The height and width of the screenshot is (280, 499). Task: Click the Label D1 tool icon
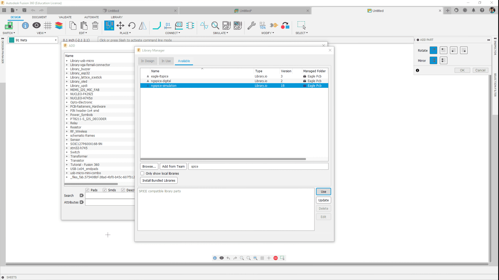point(179,25)
